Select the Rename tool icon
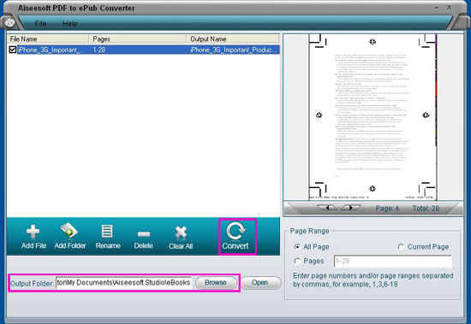The image size is (471, 324). click(x=107, y=232)
